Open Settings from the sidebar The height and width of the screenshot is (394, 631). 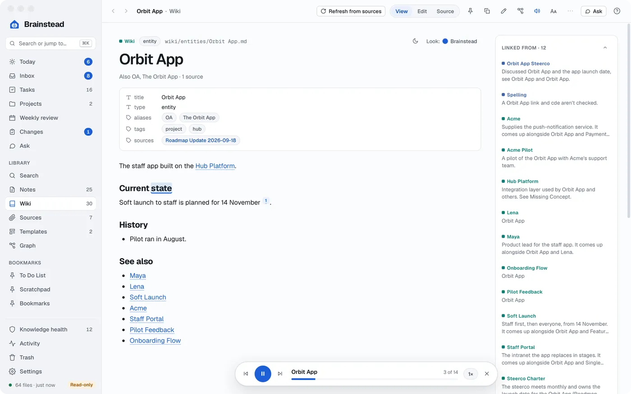(50, 371)
